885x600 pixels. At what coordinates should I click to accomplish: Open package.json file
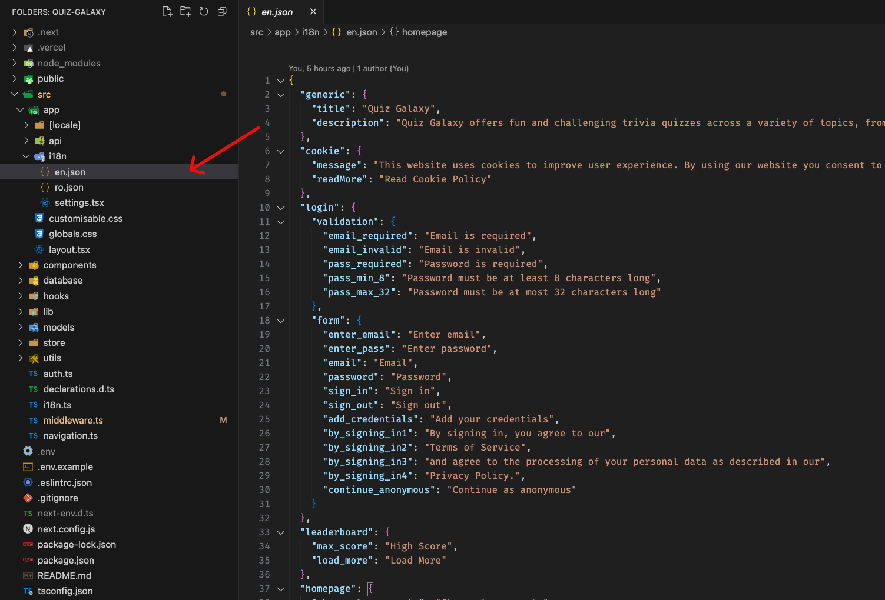(x=119, y=561)
